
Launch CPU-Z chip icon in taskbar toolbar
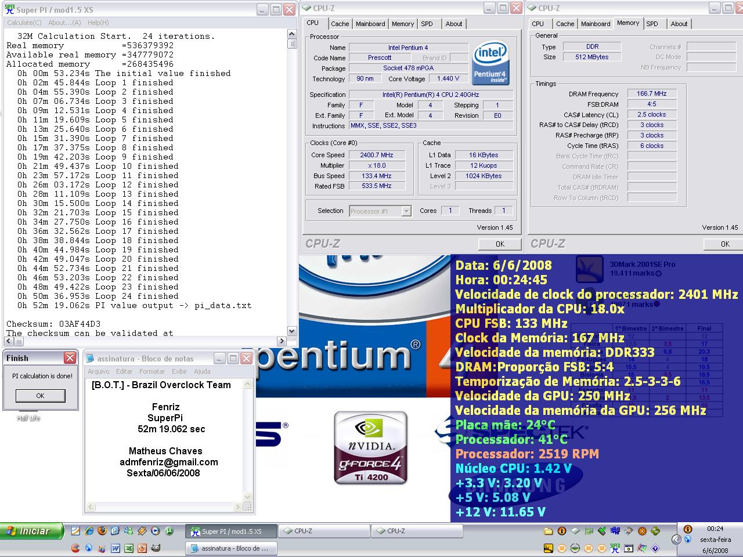coord(575,531)
